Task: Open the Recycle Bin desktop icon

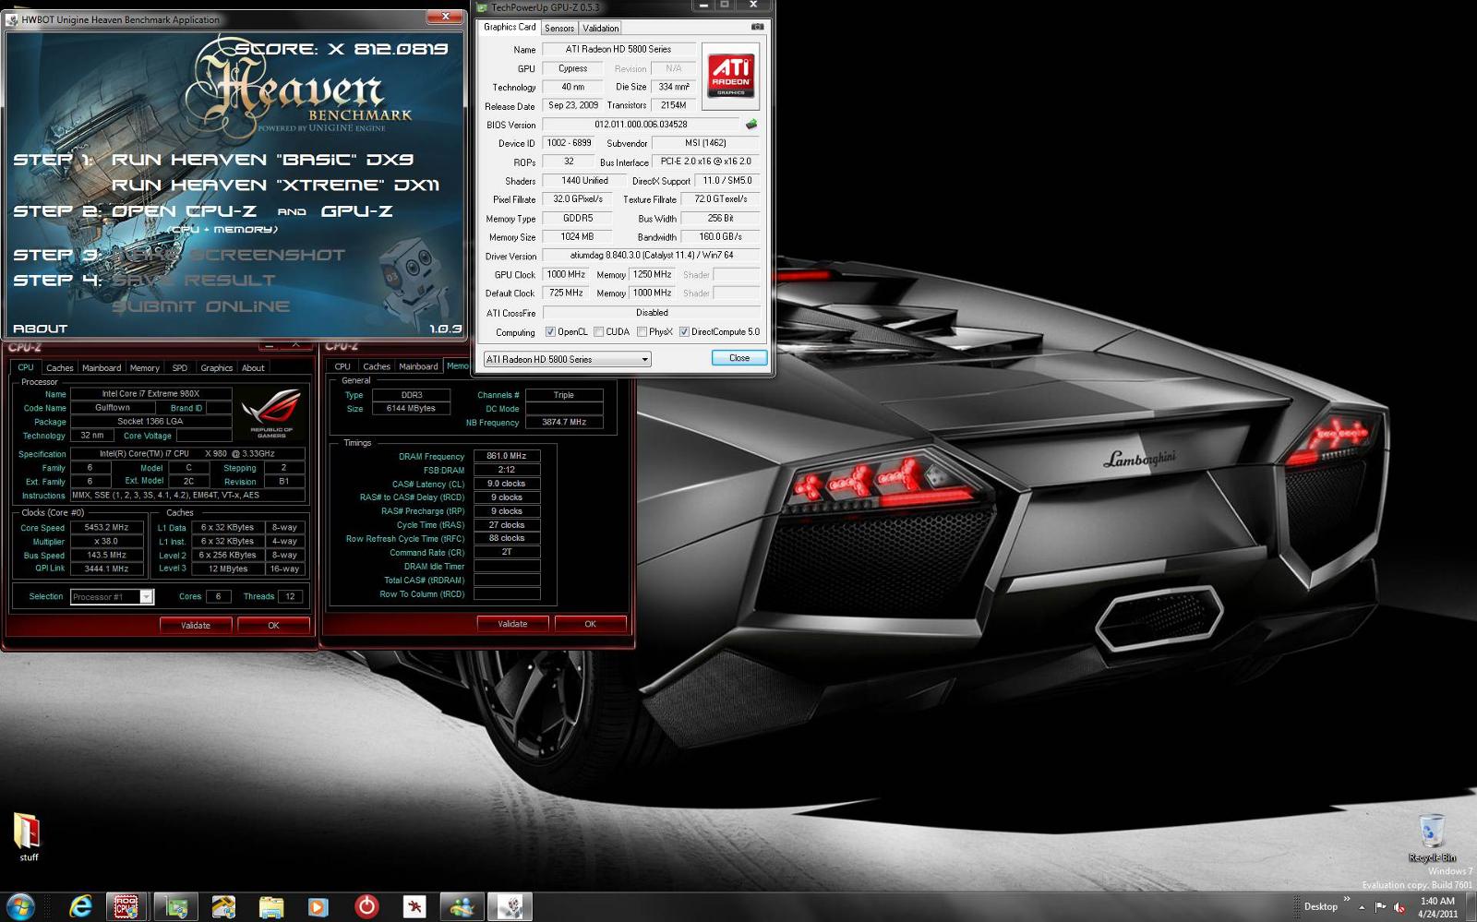Action: pyautogui.click(x=1432, y=838)
